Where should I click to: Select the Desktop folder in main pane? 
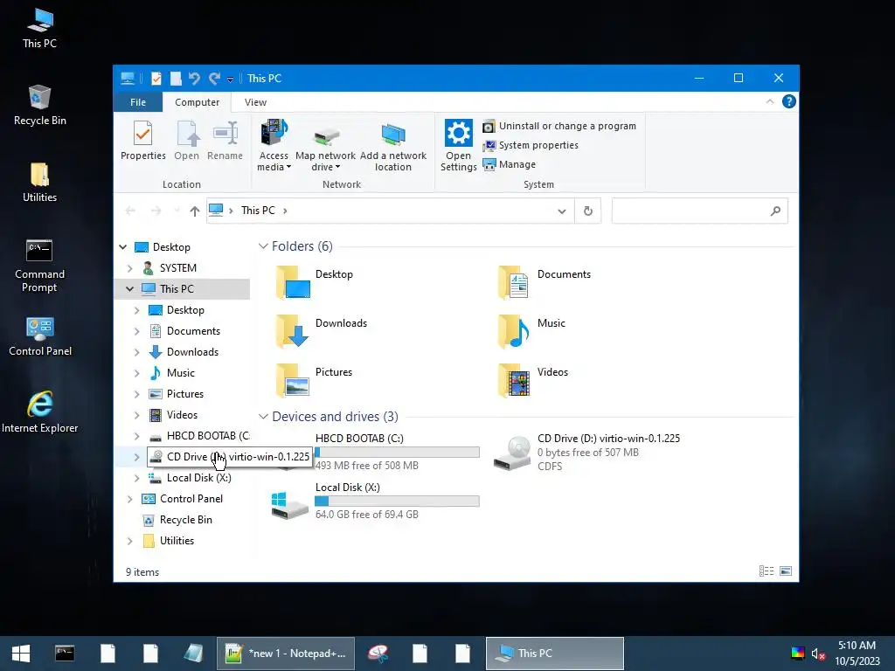(314, 282)
